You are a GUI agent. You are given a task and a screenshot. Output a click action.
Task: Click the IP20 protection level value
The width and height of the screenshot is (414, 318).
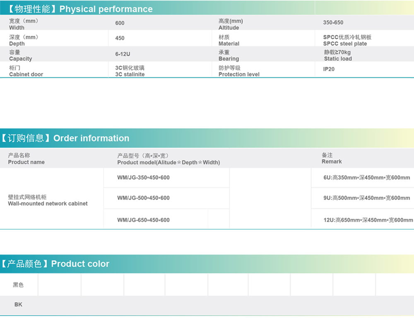(x=329, y=69)
